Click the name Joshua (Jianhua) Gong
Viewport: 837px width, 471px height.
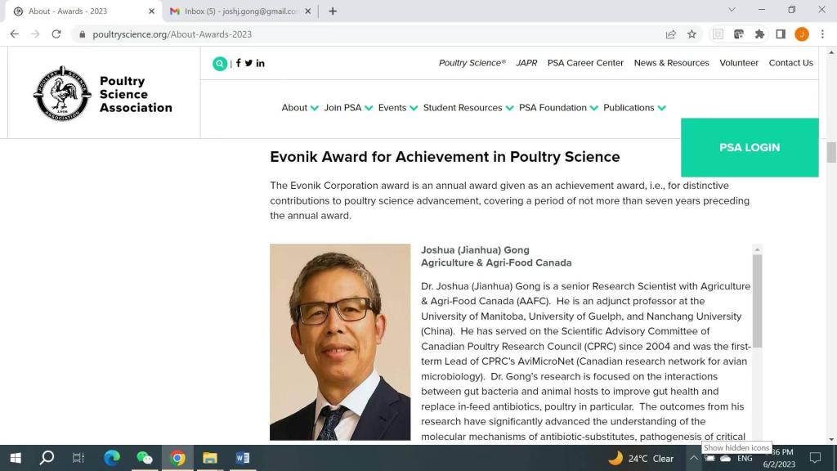475,250
